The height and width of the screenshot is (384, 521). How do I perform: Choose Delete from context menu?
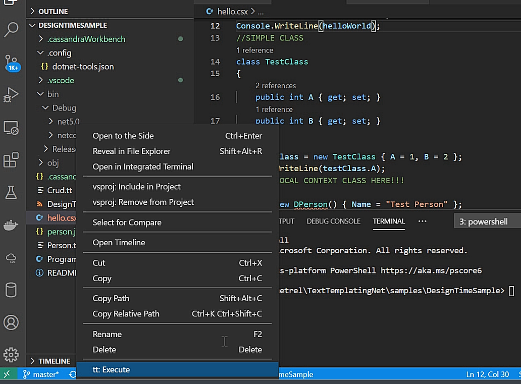pos(177,350)
